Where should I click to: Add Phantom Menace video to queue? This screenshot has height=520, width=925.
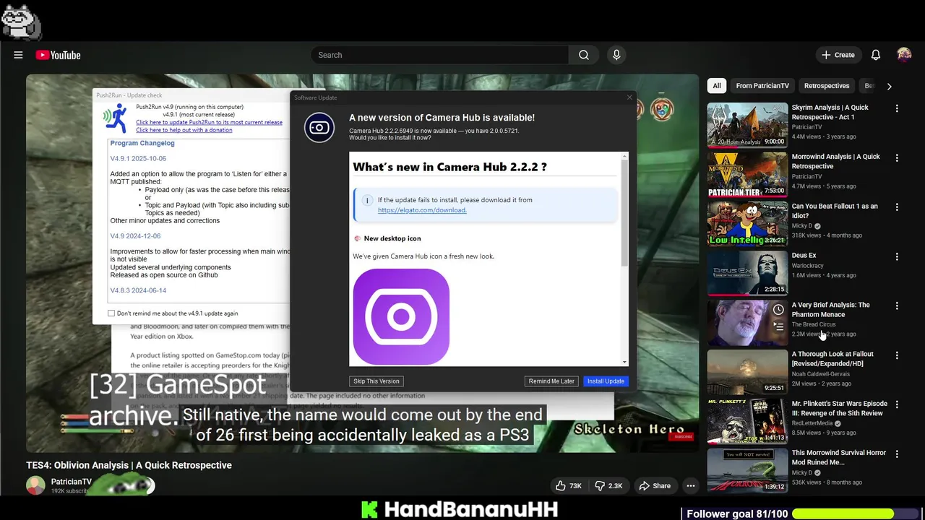pyautogui.click(x=778, y=326)
